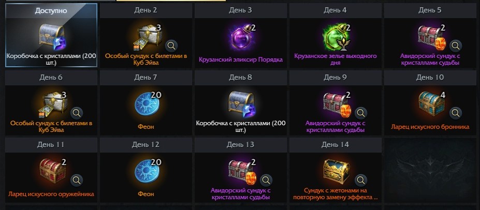
Task: Click the День 14 header
Action: (x=335, y=145)
